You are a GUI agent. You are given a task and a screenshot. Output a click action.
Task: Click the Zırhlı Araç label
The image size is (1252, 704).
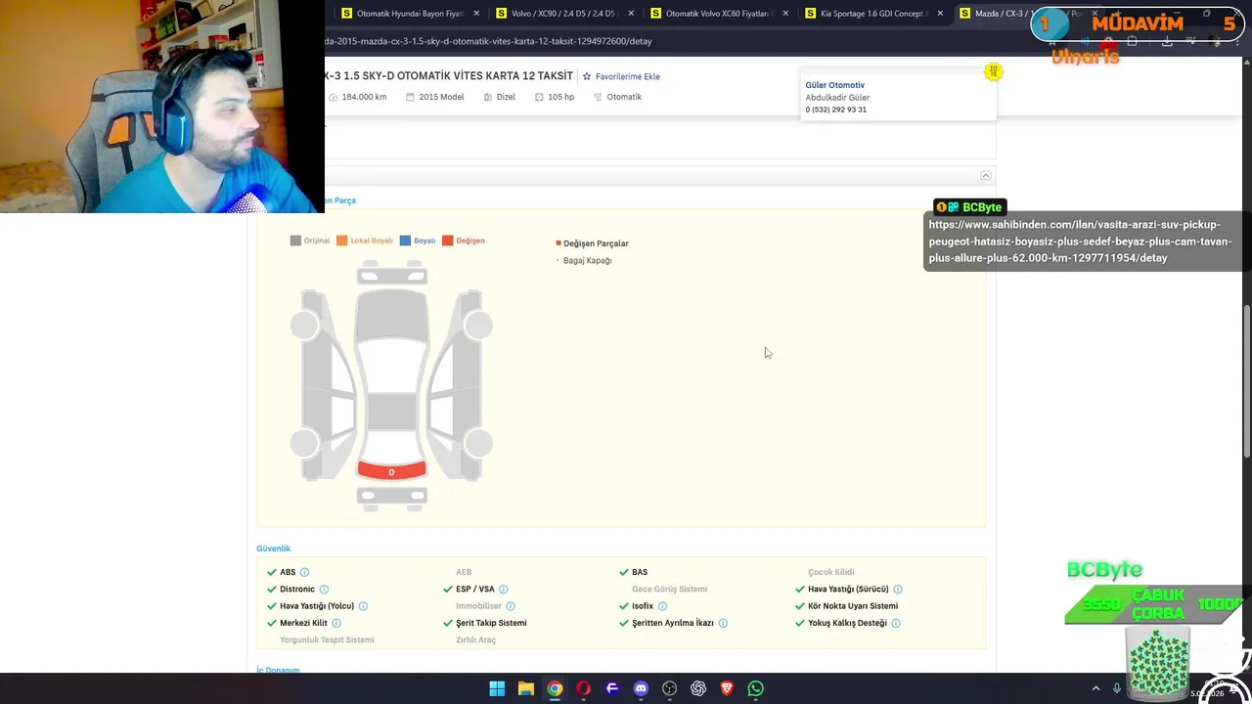coord(475,640)
